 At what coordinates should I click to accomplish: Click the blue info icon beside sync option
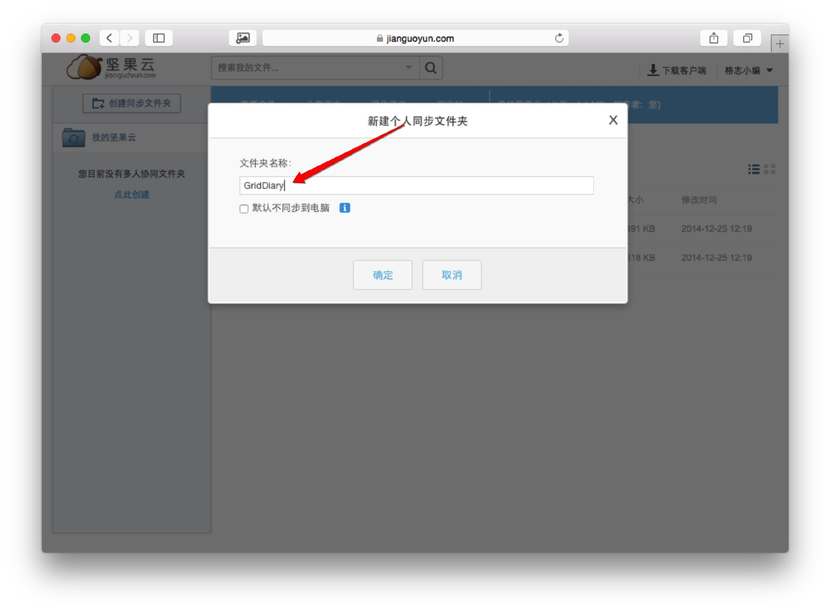click(x=344, y=208)
